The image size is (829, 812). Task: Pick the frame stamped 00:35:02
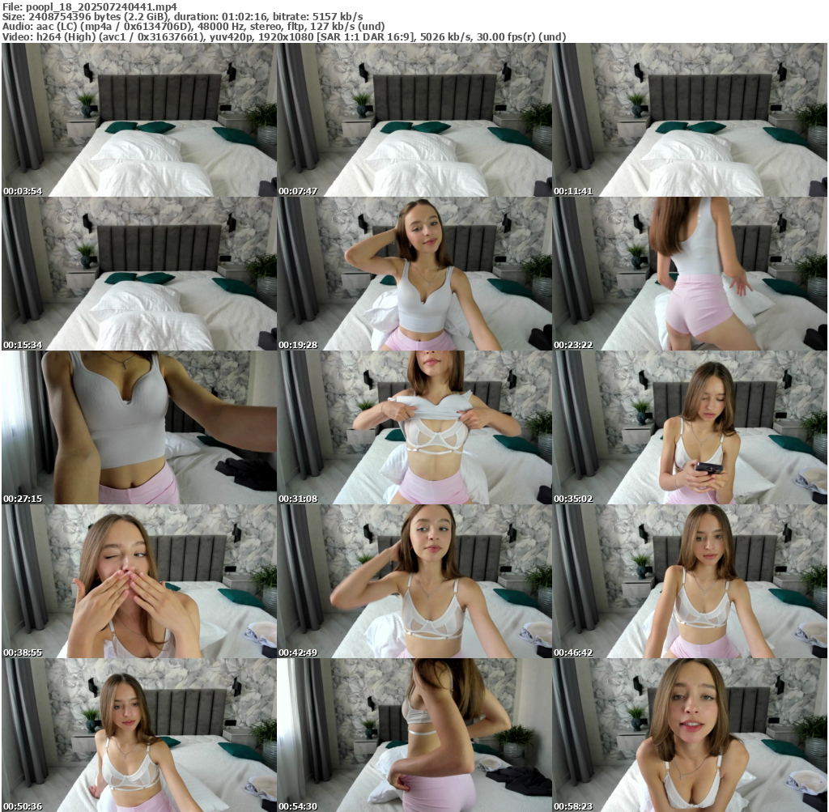690,427
